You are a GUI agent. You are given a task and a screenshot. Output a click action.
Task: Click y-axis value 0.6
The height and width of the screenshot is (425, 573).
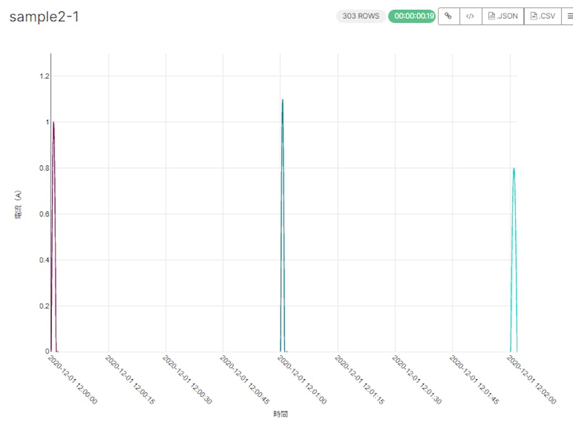[x=44, y=214]
